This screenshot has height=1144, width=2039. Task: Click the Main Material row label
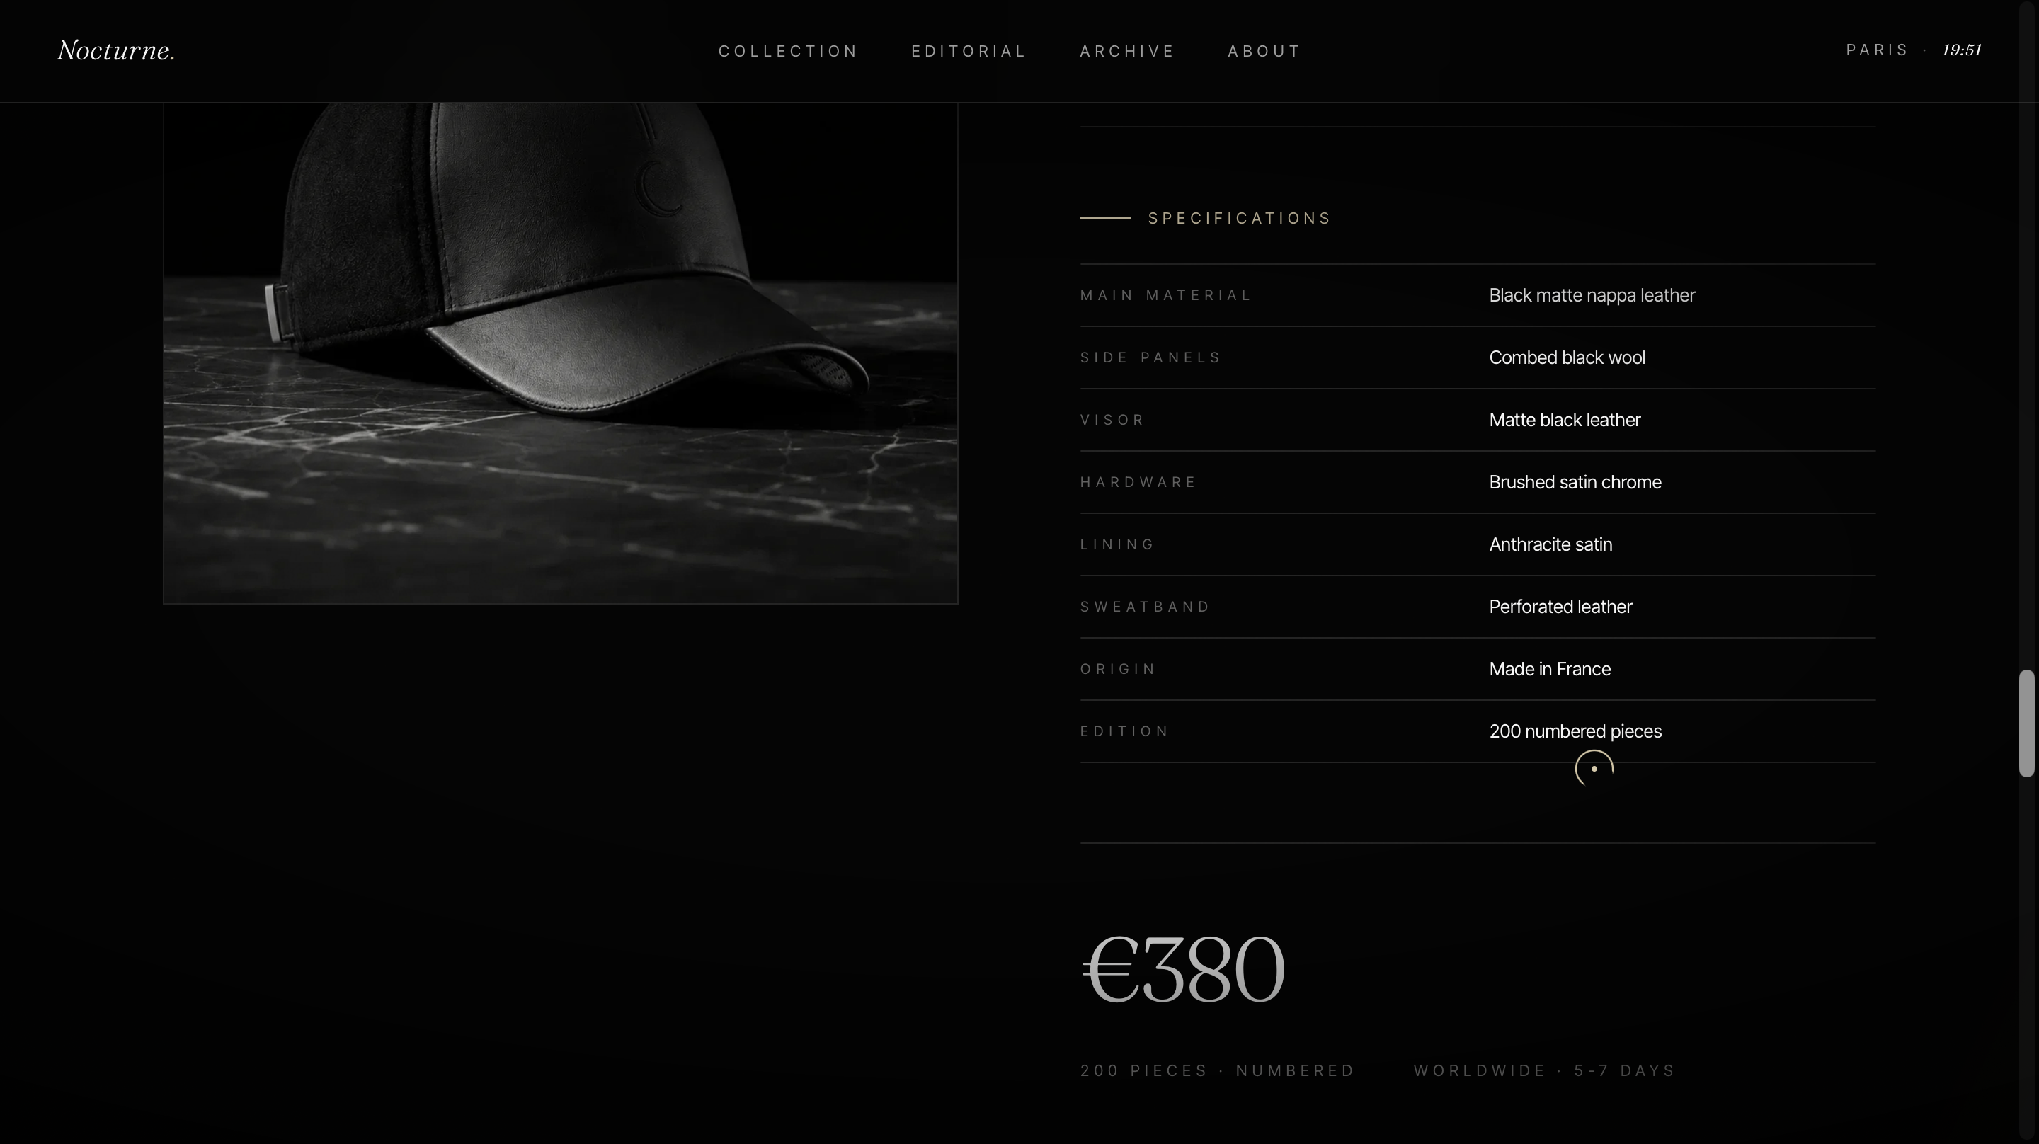tap(1166, 295)
